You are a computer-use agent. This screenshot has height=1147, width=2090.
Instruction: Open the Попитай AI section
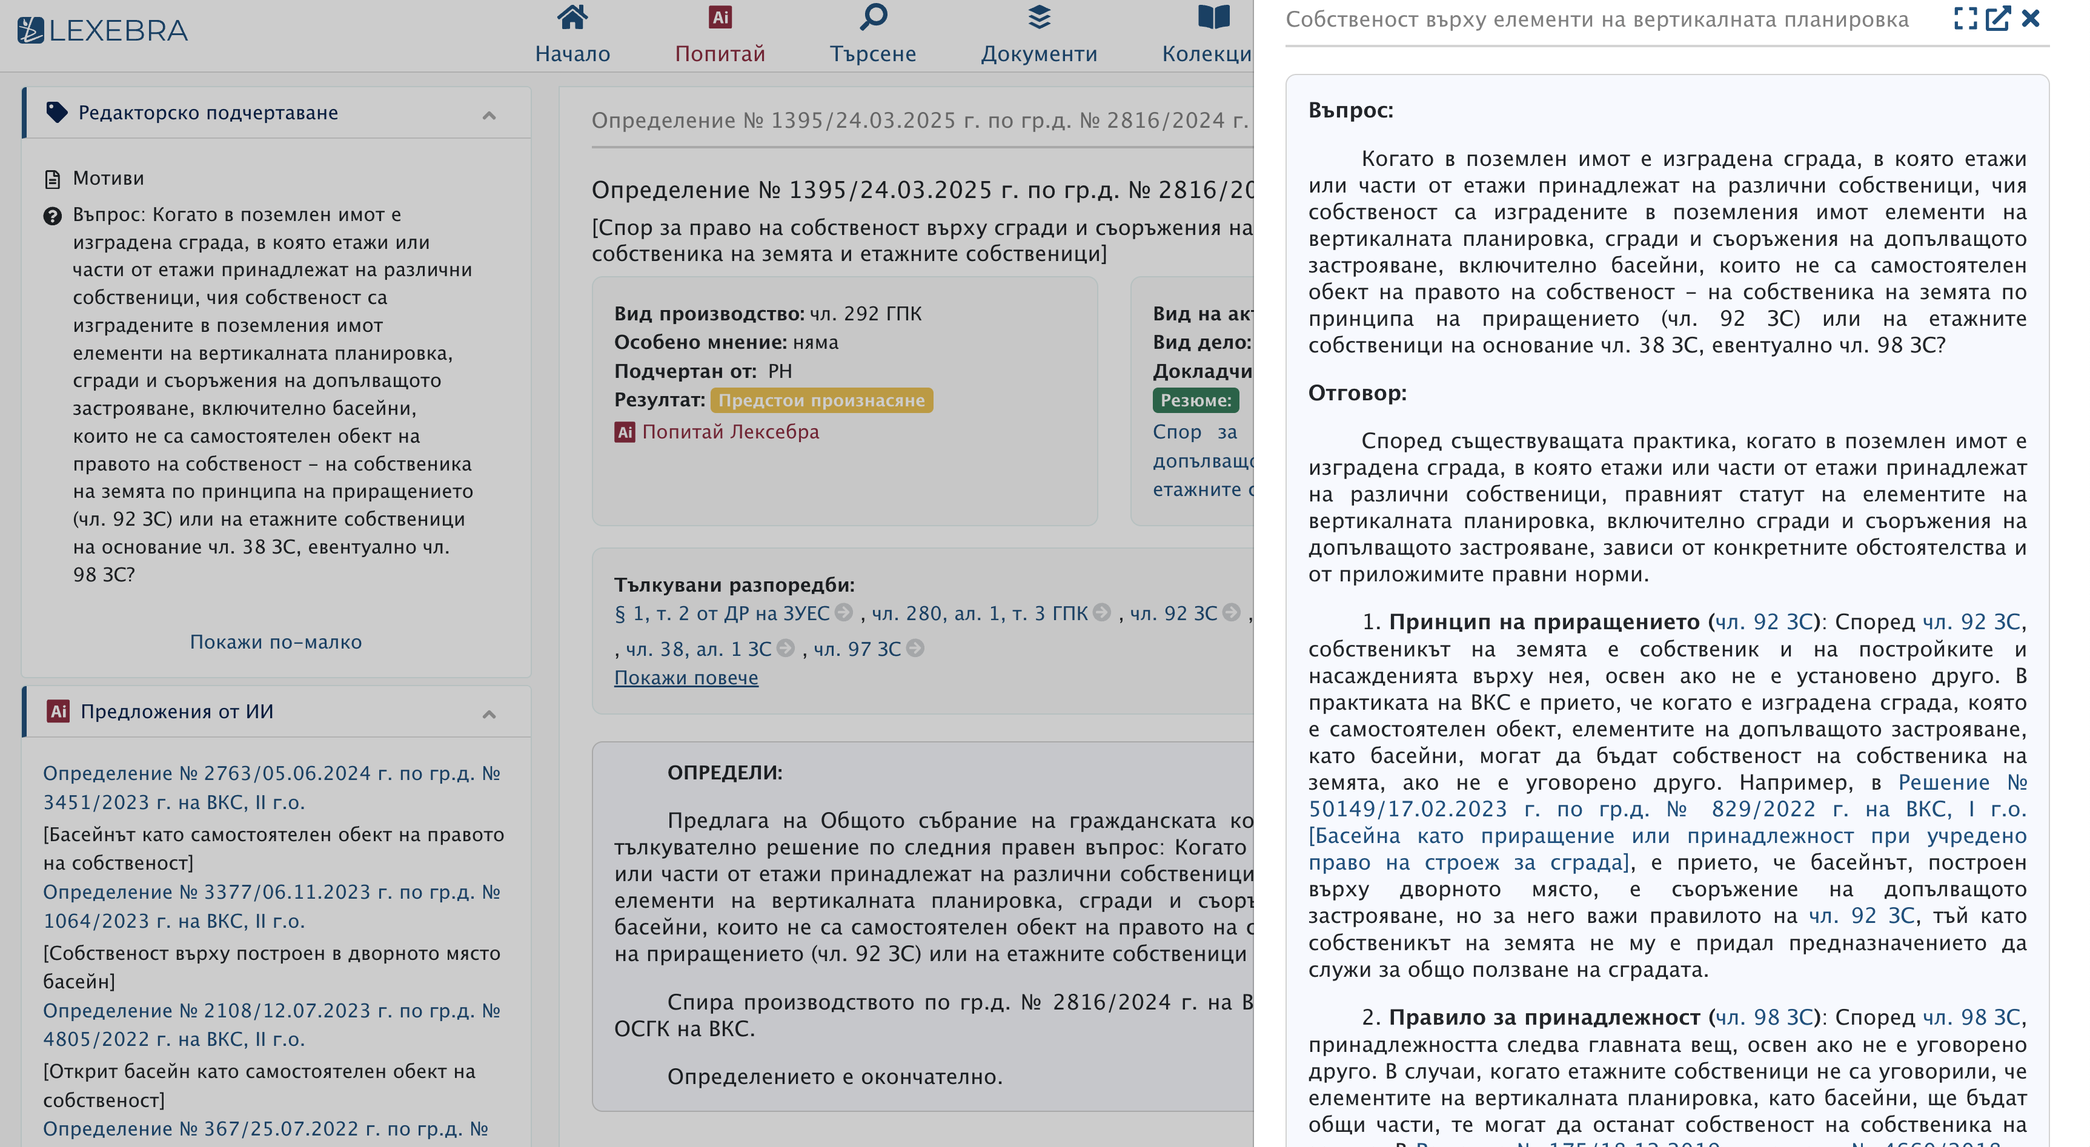pos(720,34)
